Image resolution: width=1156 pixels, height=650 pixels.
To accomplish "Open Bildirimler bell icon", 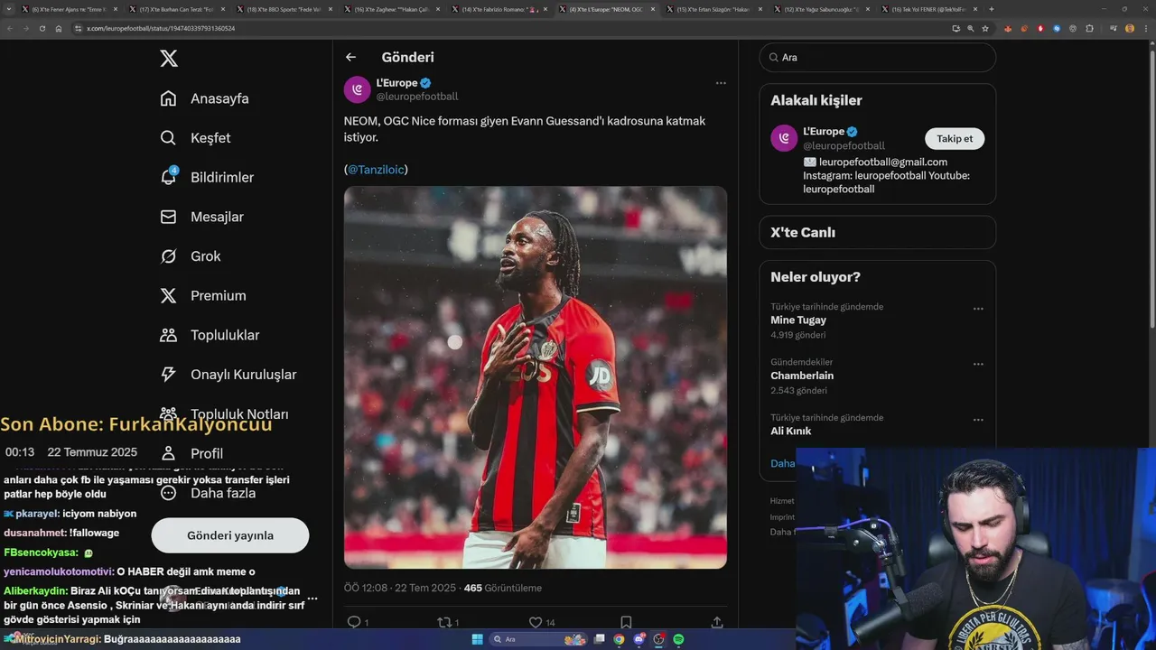I will click(x=168, y=177).
